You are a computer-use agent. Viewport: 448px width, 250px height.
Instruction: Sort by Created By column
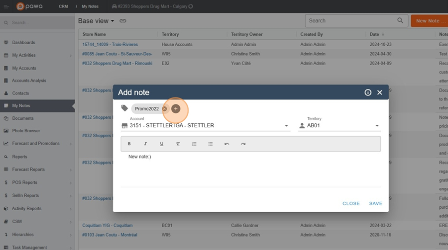click(312, 34)
